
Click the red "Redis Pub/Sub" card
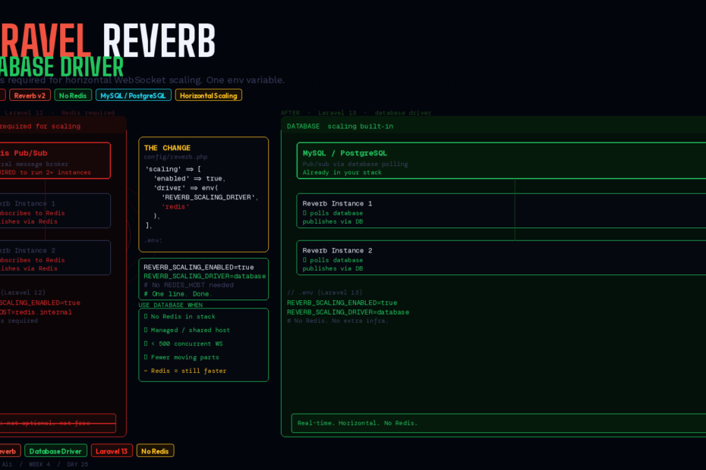point(53,161)
